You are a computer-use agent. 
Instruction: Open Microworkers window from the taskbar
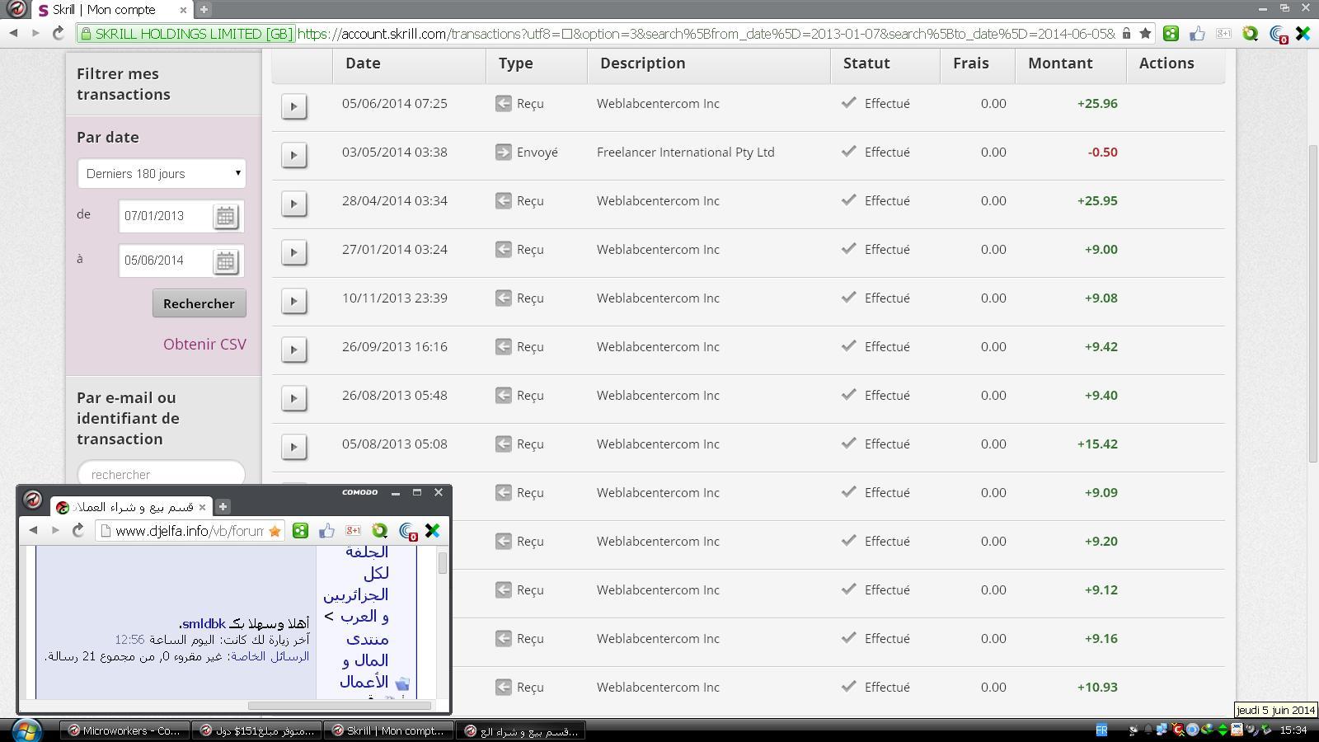pos(124,730)
